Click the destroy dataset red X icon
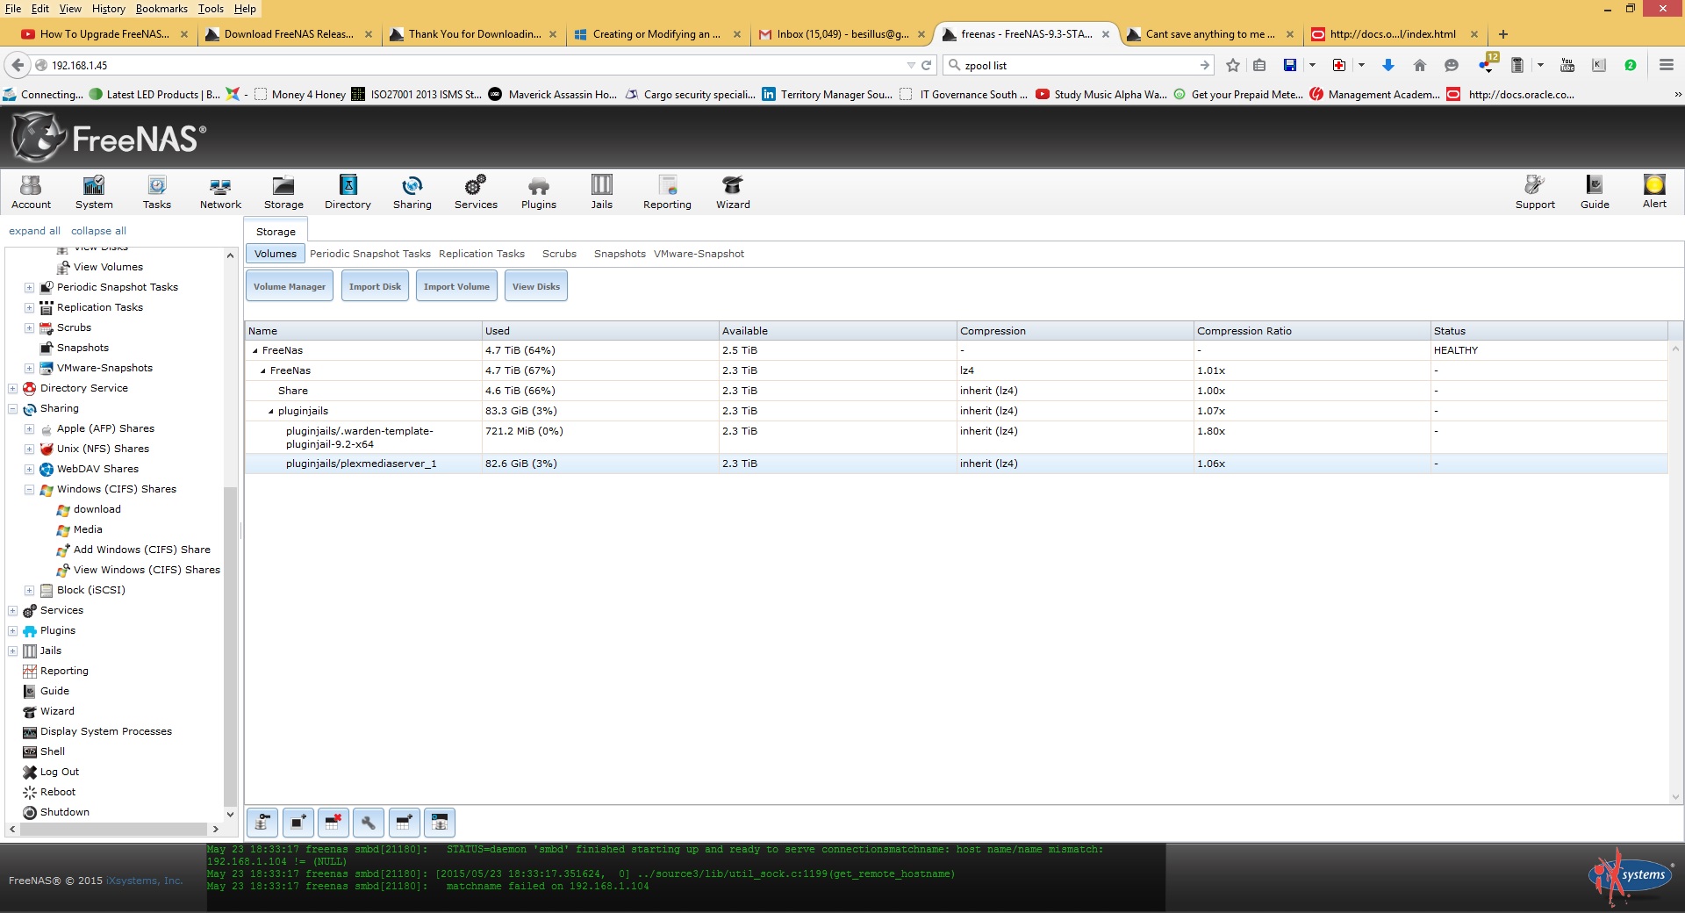1685x913 pixels. tap(333, 823)
